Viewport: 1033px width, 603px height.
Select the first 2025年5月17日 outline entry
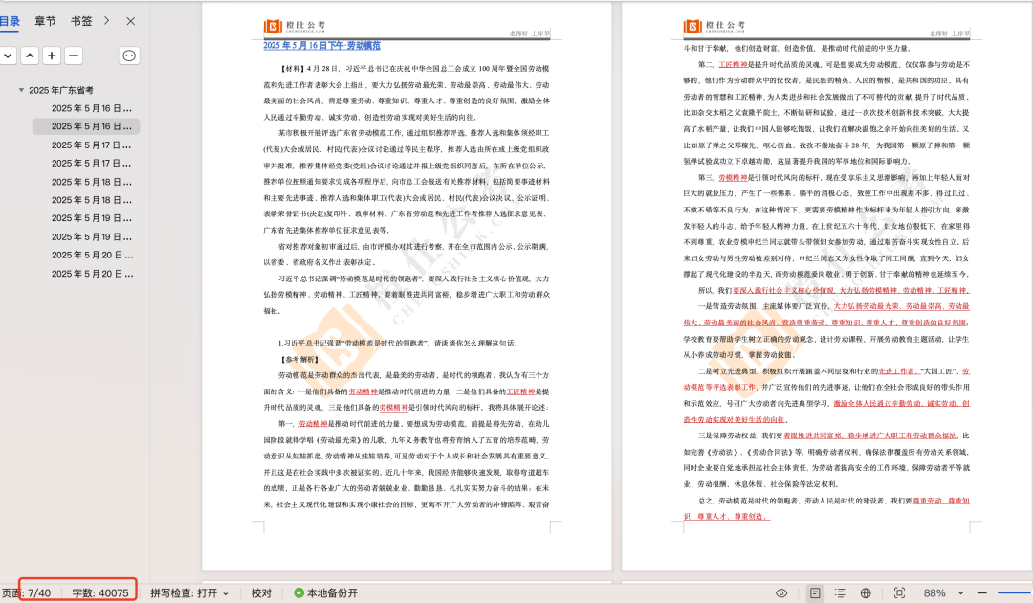coord(92,145)
